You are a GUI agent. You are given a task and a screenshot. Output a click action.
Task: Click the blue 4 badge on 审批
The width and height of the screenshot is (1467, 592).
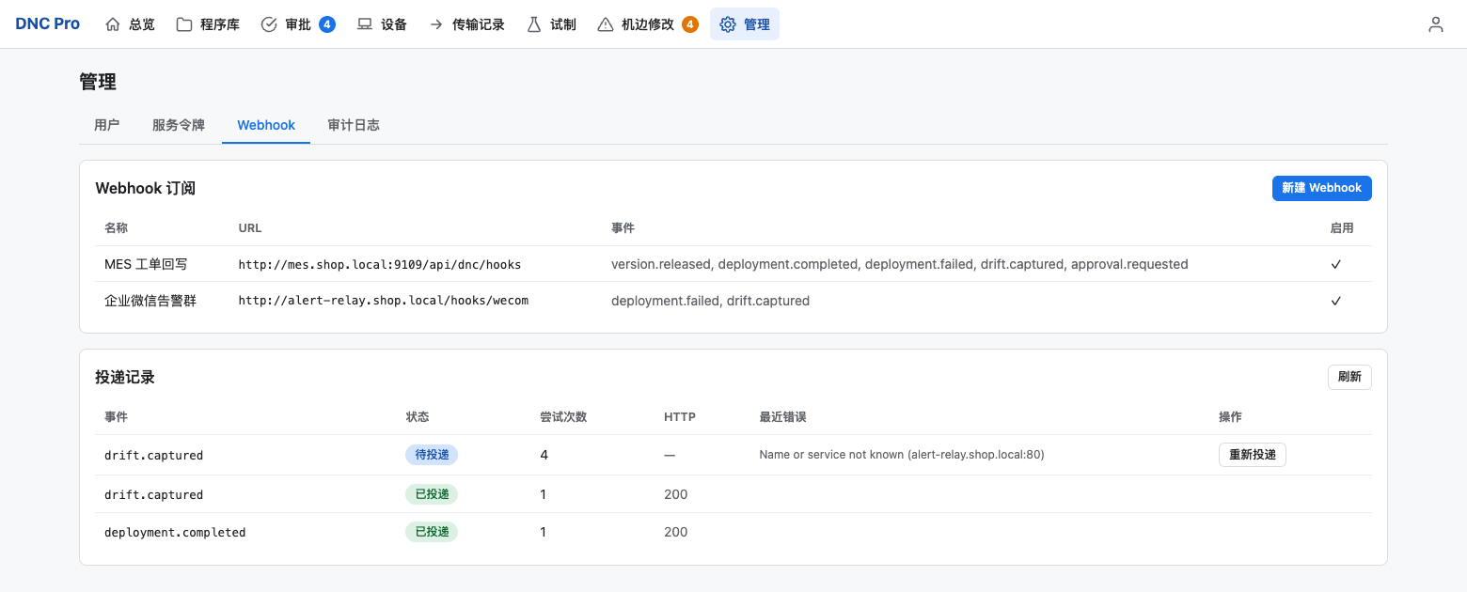[327, 24]
